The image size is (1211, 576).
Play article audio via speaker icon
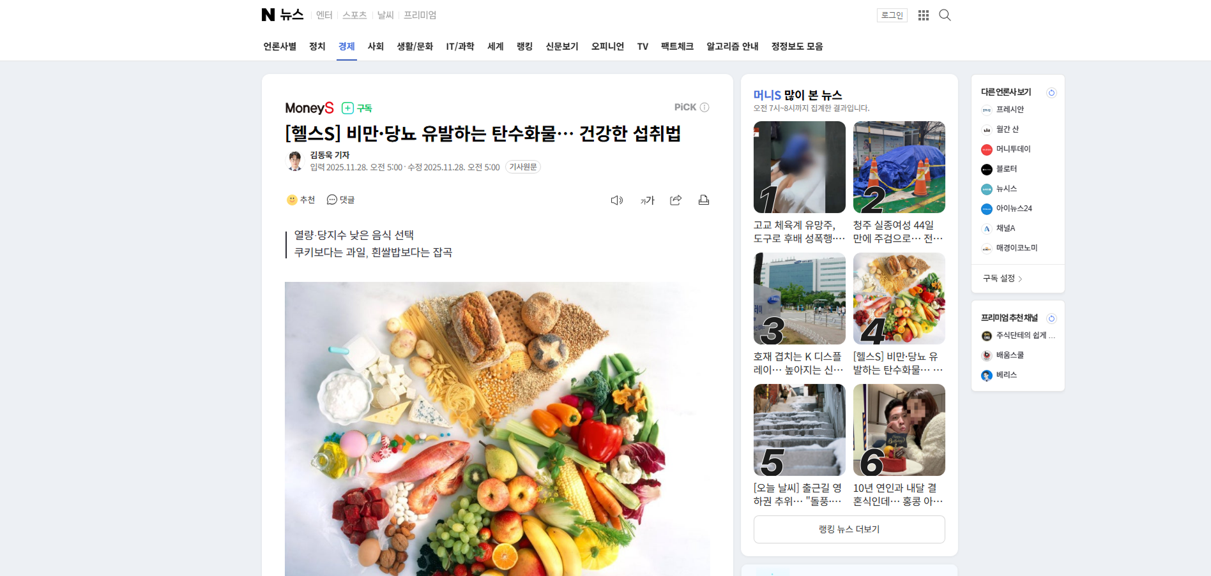point(616,200)
